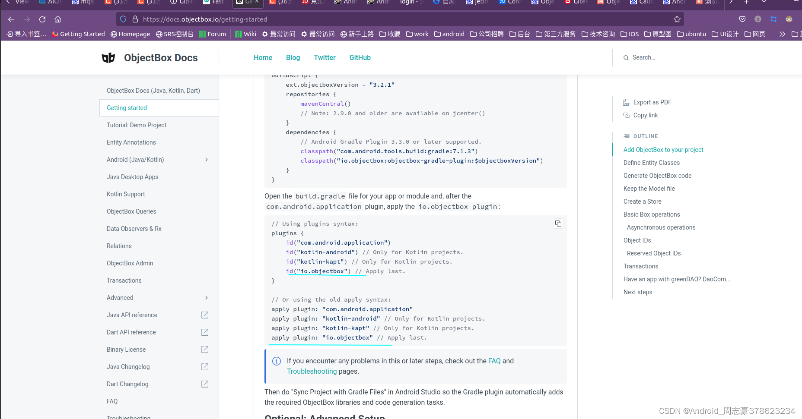This screenshot has width=802, height=419.
Task: Open a new browser tab
Action: (746, 2)
